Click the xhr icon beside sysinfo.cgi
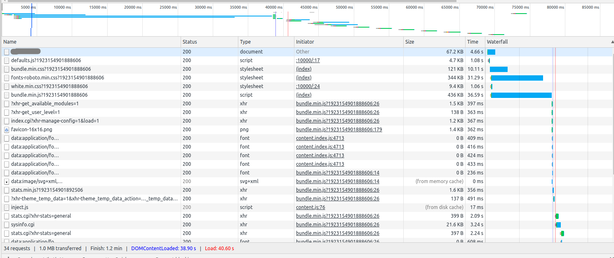The height and width of the screenshot is (258, 614). point(6,224)
